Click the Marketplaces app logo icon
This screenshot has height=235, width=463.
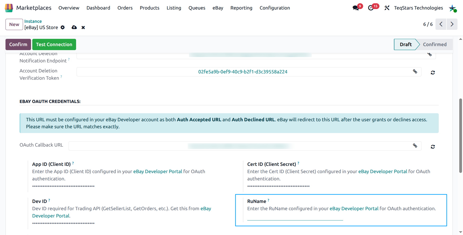(x=9, y=8)
